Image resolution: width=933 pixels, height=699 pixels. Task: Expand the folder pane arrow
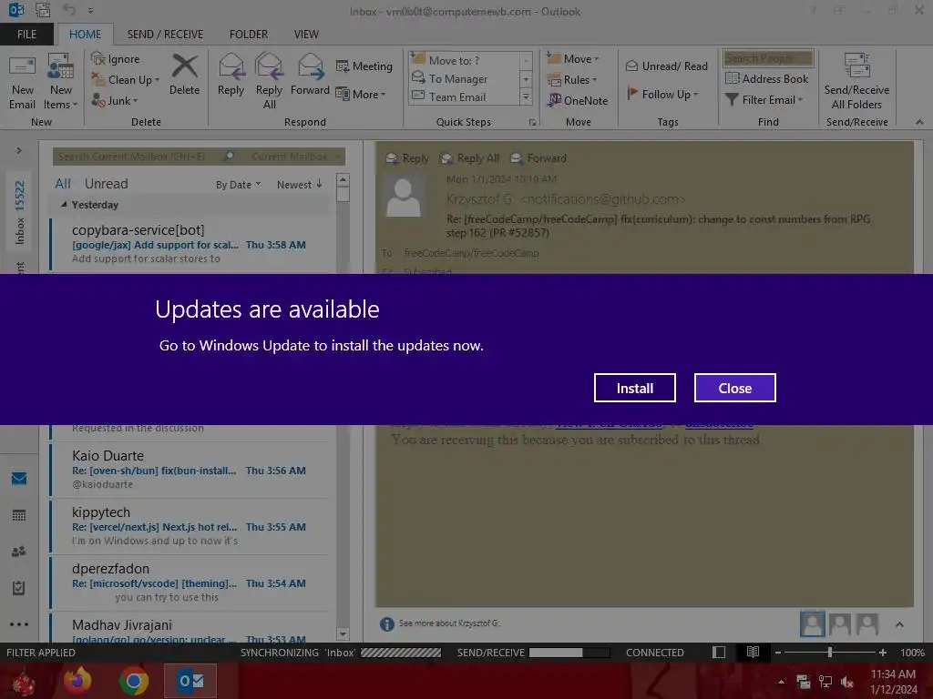19,150
